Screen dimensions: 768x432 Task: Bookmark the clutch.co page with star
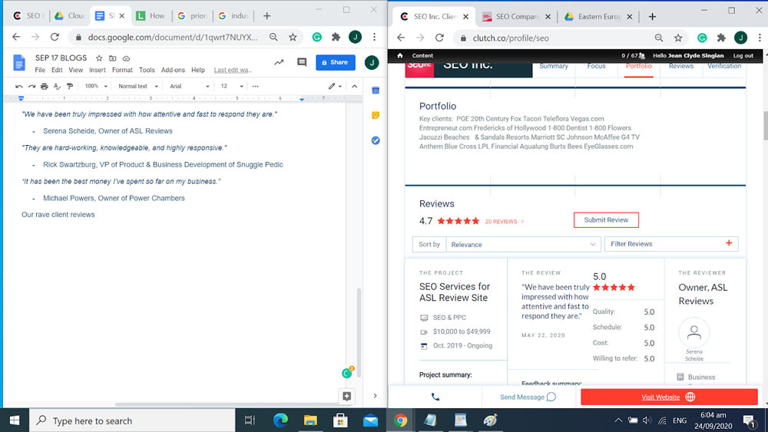678,38
